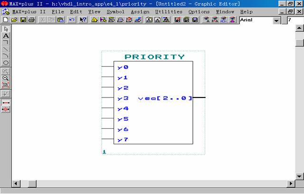Click Save and Check with red checkmark
The image size is (304, 194).
[177, 19]
